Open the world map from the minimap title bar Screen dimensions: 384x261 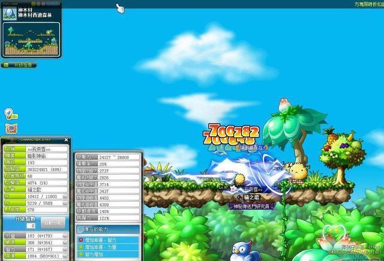pos(53,4)
